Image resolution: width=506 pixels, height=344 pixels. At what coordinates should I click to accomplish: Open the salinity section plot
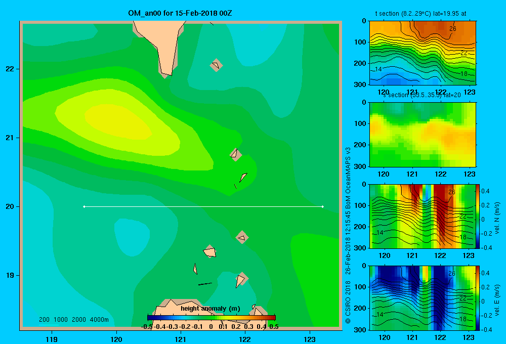(423, 135)
